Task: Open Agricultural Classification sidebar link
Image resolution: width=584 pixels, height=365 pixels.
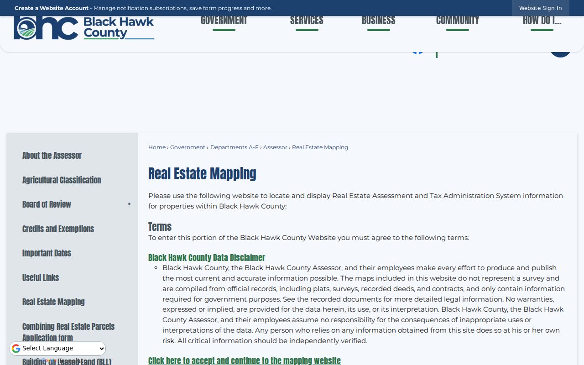Action: pyautogui.click(x=62, y=180)
